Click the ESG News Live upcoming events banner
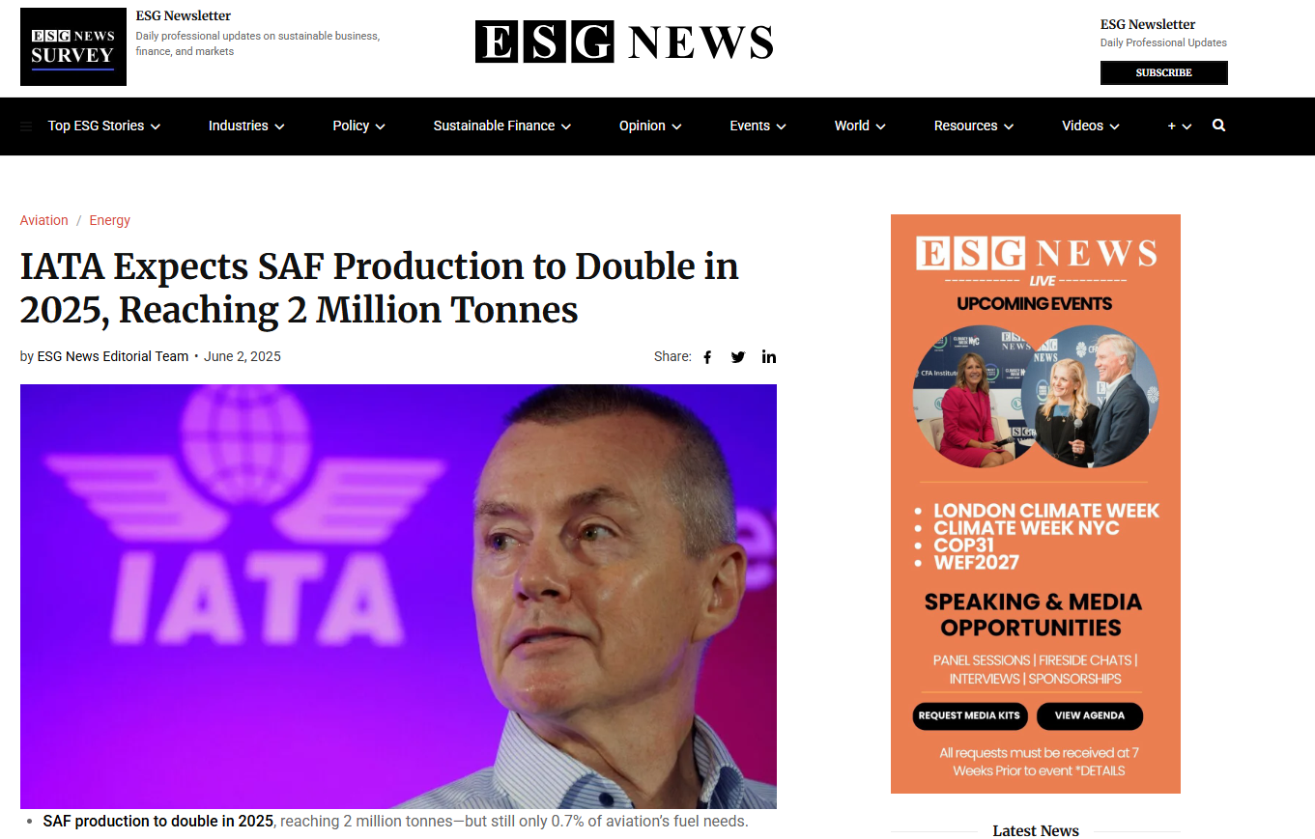The width and height of the screenshot is (1315, 839). [1036, 504]
